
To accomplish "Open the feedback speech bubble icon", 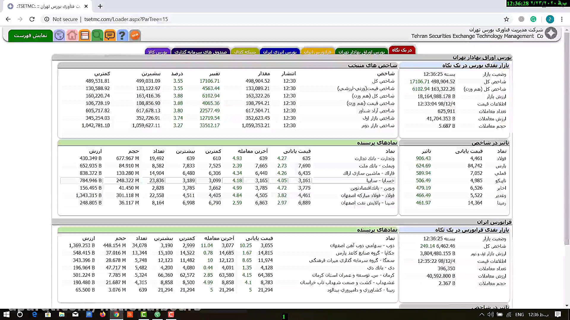I will click(110, 35).
